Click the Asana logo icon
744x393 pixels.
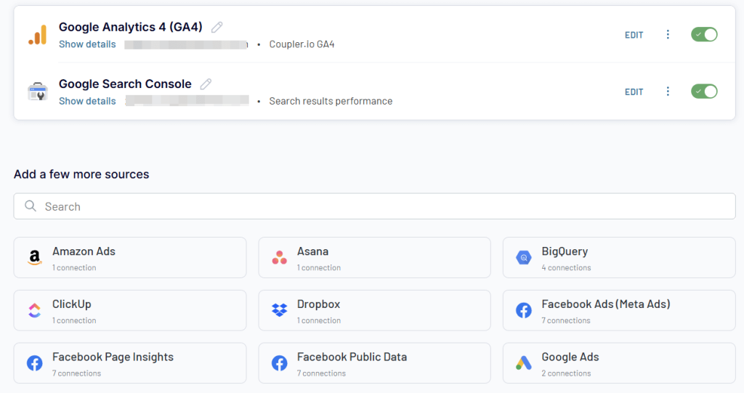pyautogui.click(x=280, y=257)
